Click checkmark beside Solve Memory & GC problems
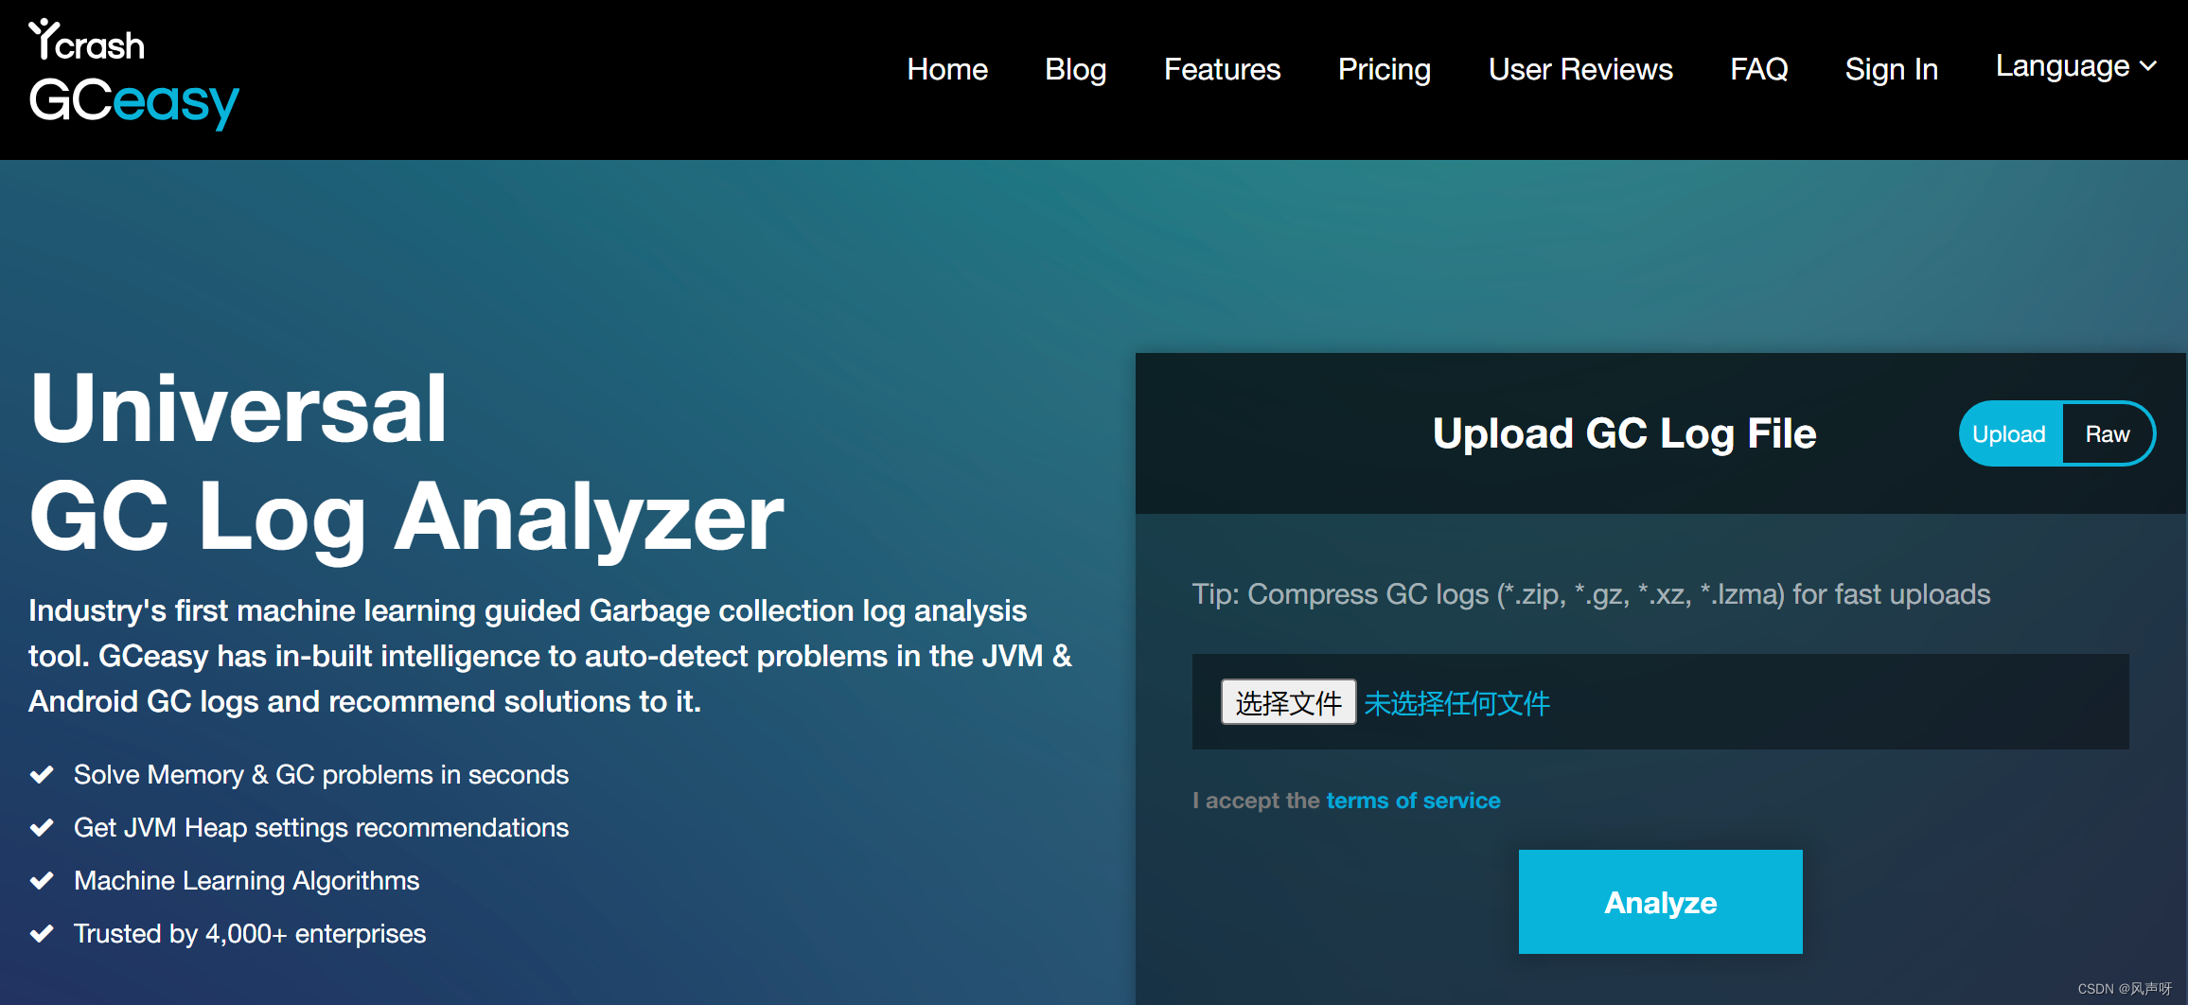Image resolution: width=2188 pixels, height=1005 pixels. [42, 775]
